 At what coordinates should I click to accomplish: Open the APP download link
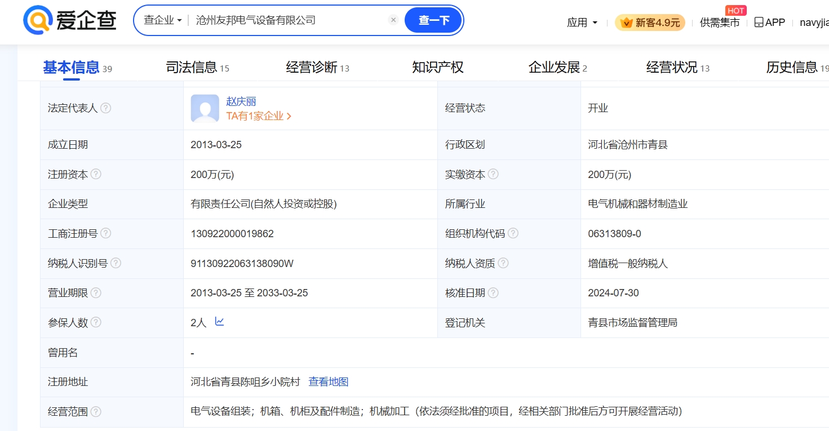tap(770, 23)
